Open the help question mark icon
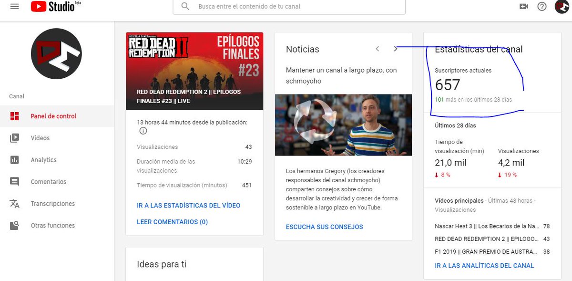The height and width of the screenshot is (281, 572). pyautogui.click(x=542, y=6)
